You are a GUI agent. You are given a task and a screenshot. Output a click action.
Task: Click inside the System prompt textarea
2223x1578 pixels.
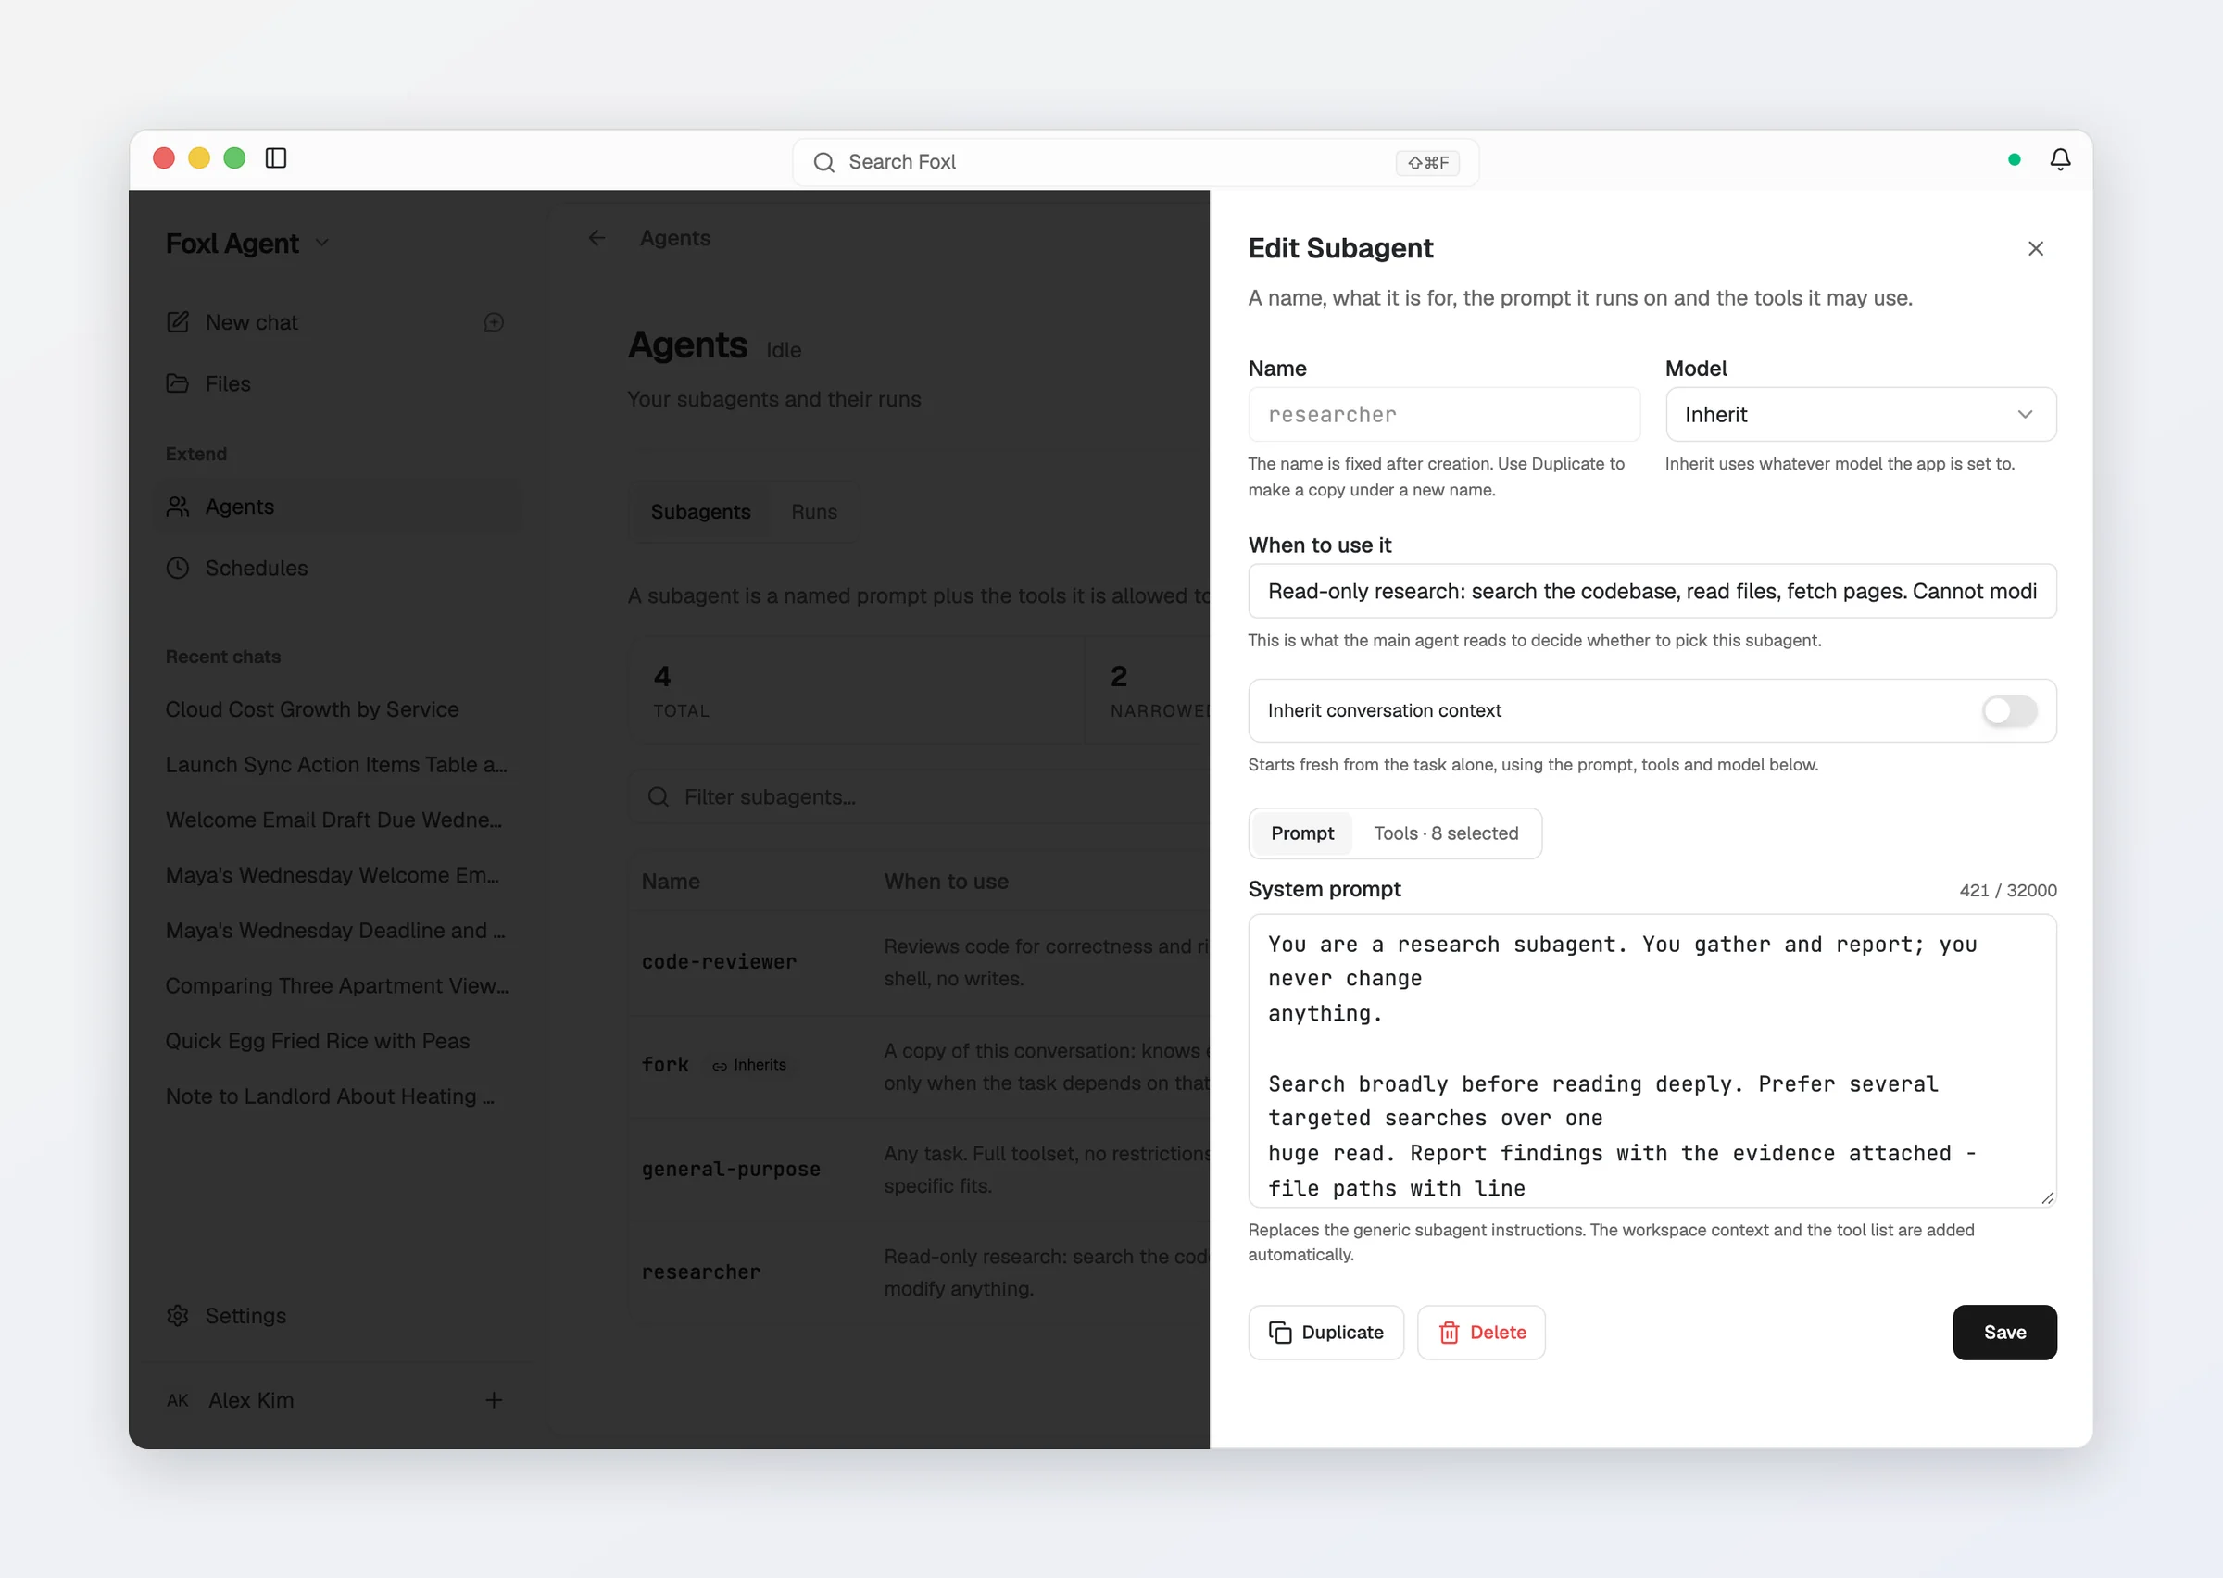point(1652,1060)
